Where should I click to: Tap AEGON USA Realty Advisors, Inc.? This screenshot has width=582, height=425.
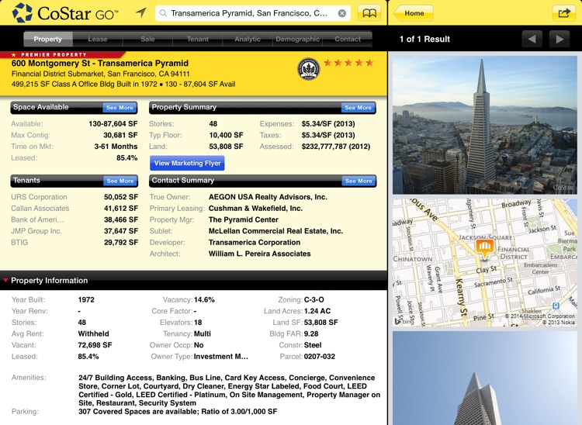(268, 197)
